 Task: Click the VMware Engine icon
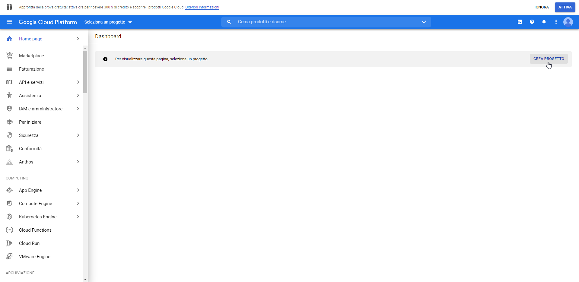[x=9, y=256]
